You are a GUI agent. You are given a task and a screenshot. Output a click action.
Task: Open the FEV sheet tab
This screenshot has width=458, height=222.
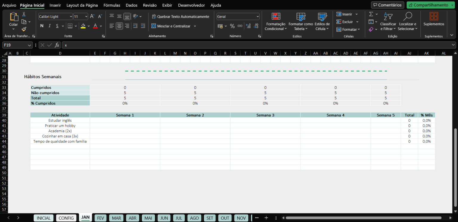point(100,218)
